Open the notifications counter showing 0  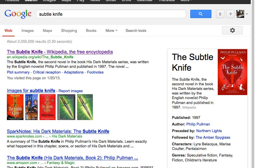click(x=220, y=14)
